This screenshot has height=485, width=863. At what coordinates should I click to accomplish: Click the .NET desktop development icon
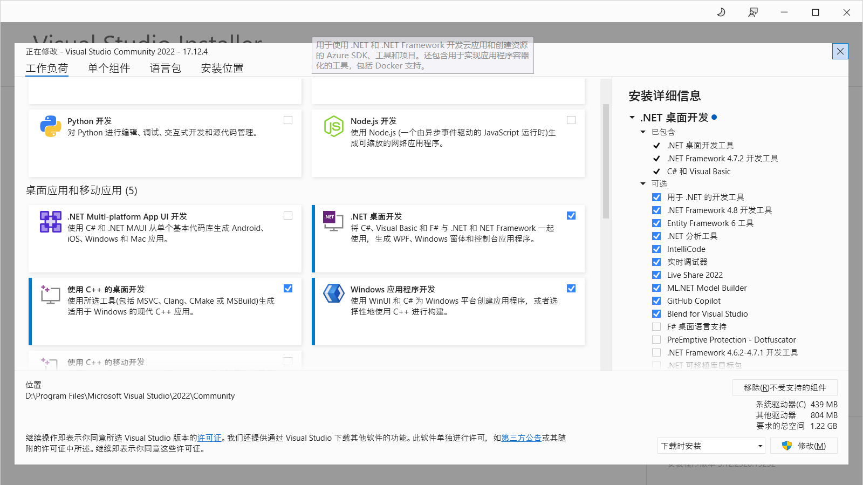coord(333,221)
